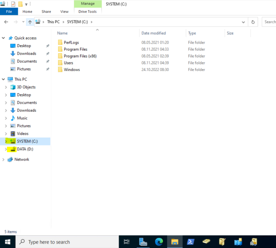Click the Videos film icon

13,134
